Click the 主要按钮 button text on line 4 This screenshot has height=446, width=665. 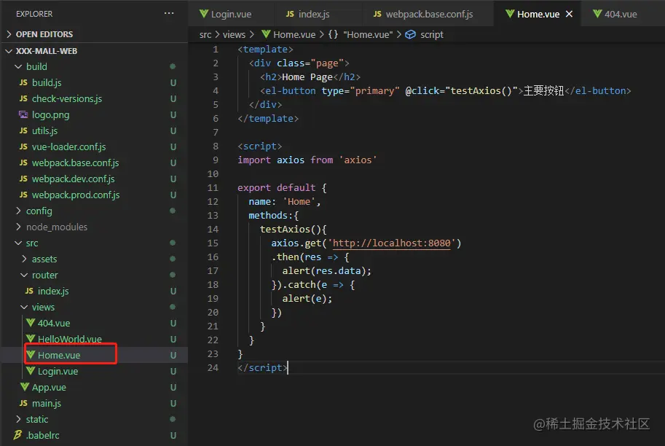pos(543,90)
